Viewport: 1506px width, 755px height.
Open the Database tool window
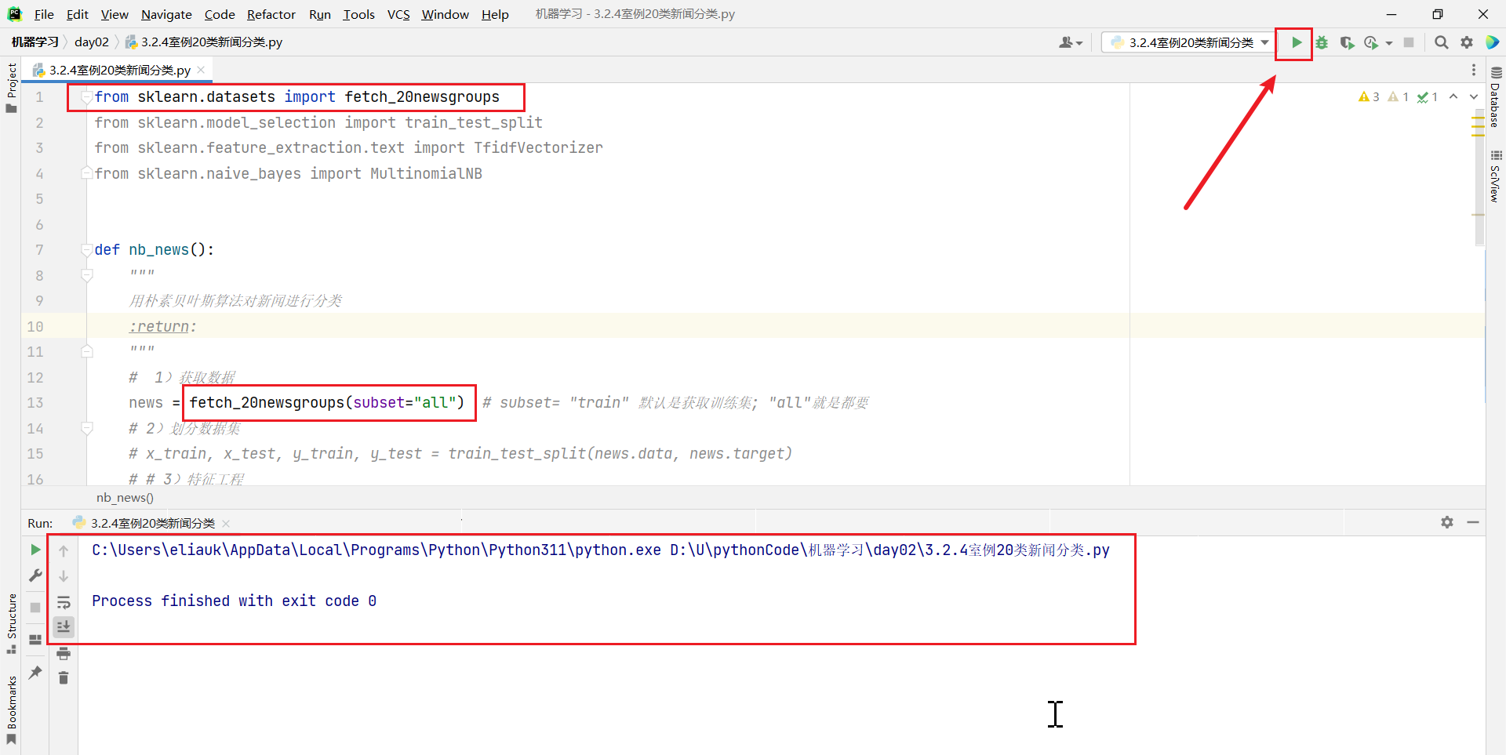1496,96
